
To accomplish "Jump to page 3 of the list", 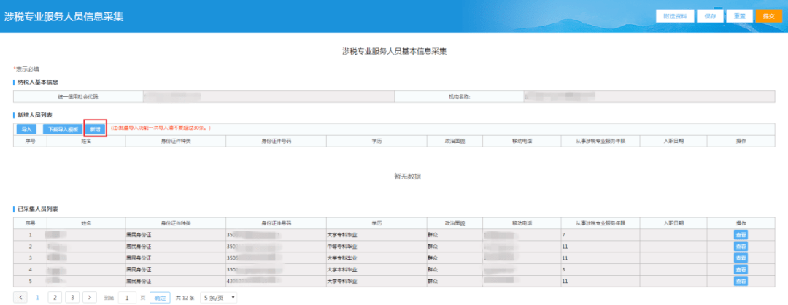I will coord(72,298).
